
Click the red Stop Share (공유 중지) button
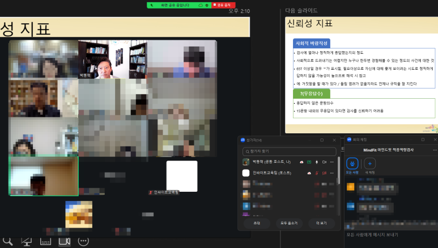[x=223, y=5]
